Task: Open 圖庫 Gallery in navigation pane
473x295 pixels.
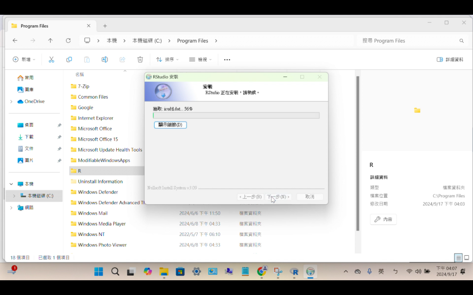Action: [25, 89]
